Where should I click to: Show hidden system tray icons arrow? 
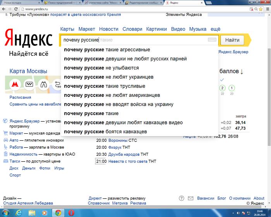point(233,213)
